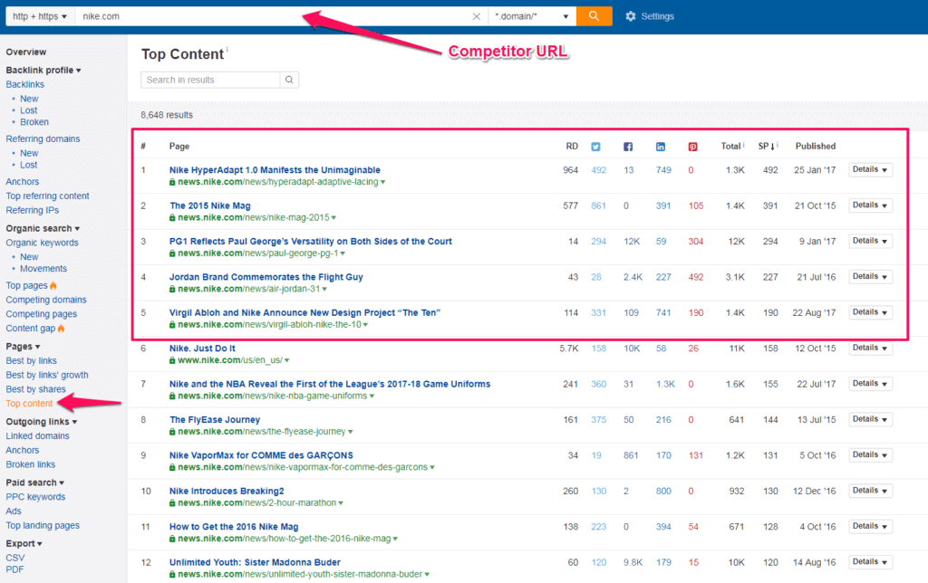Open Movements under Organic keywords

43,269
